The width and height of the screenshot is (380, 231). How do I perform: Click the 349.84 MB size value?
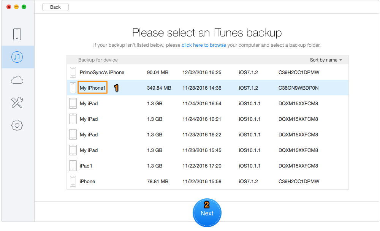tap(159, 88)
